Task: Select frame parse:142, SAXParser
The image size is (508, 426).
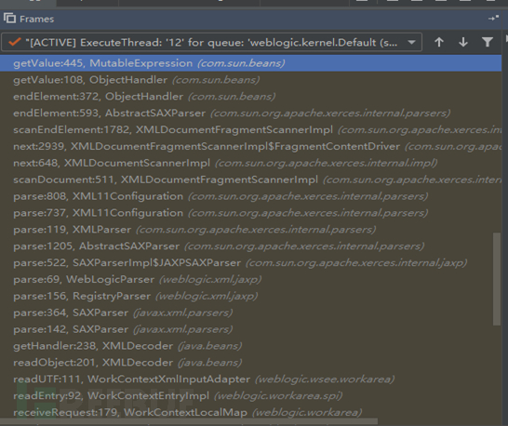Action: point(251,329)
